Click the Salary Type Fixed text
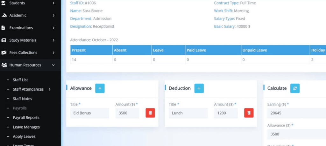The height and width of the screenshot is (146, 326). click(230, 18)
